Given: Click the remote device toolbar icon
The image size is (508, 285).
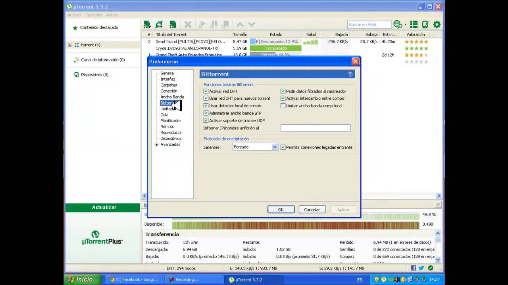Looking at the screenshot, I should tap(425, 25).
